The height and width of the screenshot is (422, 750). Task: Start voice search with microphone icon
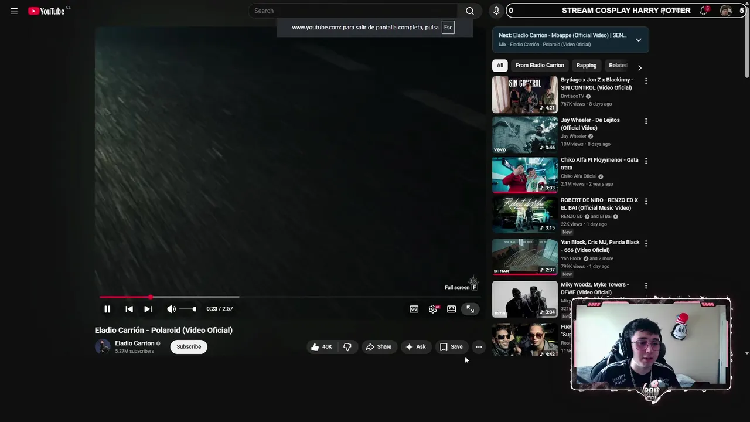pos(496,11)
